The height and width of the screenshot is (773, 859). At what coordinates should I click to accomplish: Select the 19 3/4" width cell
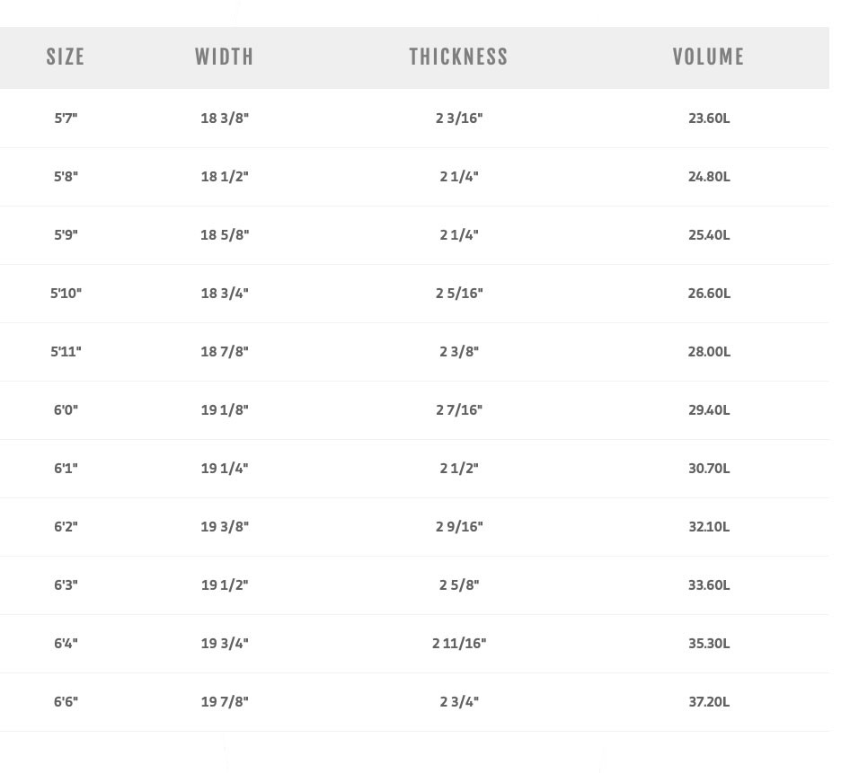click(225, 643)
